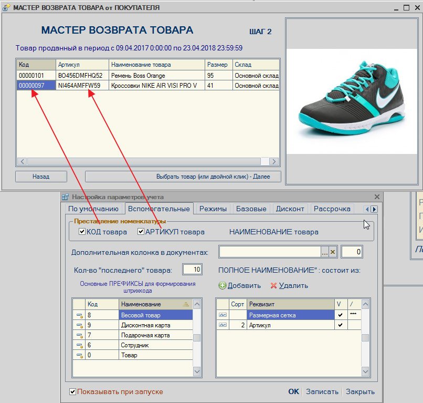The width and height of the screenshot is (423, 403).
Task: Toggle V checkmark for Артикул row
Action: coord(341,325)
